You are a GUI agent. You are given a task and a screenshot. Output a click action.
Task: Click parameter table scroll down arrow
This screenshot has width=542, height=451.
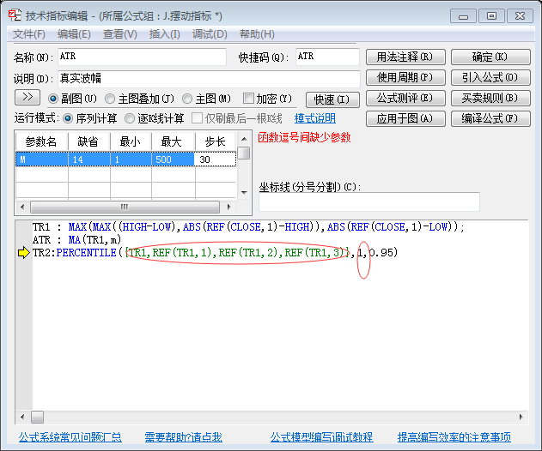(245, 193)
